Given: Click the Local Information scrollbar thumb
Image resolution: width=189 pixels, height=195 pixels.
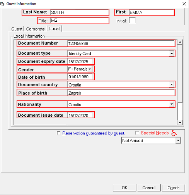Looking at the screenshot, I should (180, 74).
